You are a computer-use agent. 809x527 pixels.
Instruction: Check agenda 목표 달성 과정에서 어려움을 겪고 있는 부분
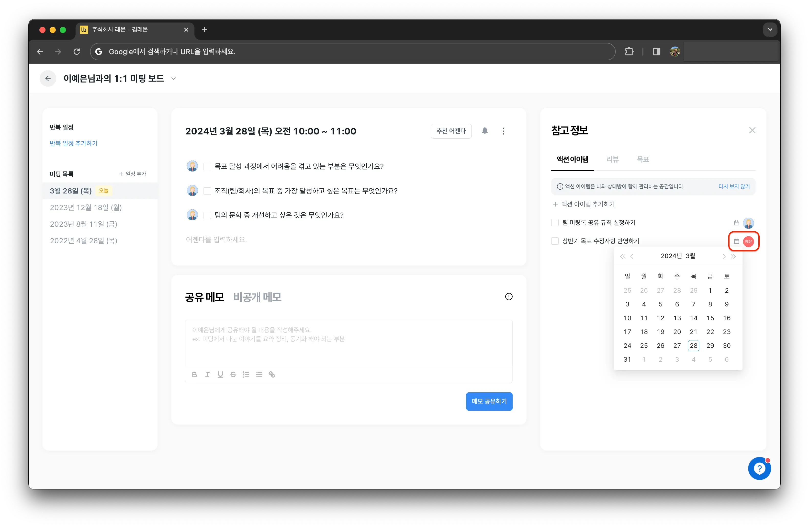click(x=207, y=166)
